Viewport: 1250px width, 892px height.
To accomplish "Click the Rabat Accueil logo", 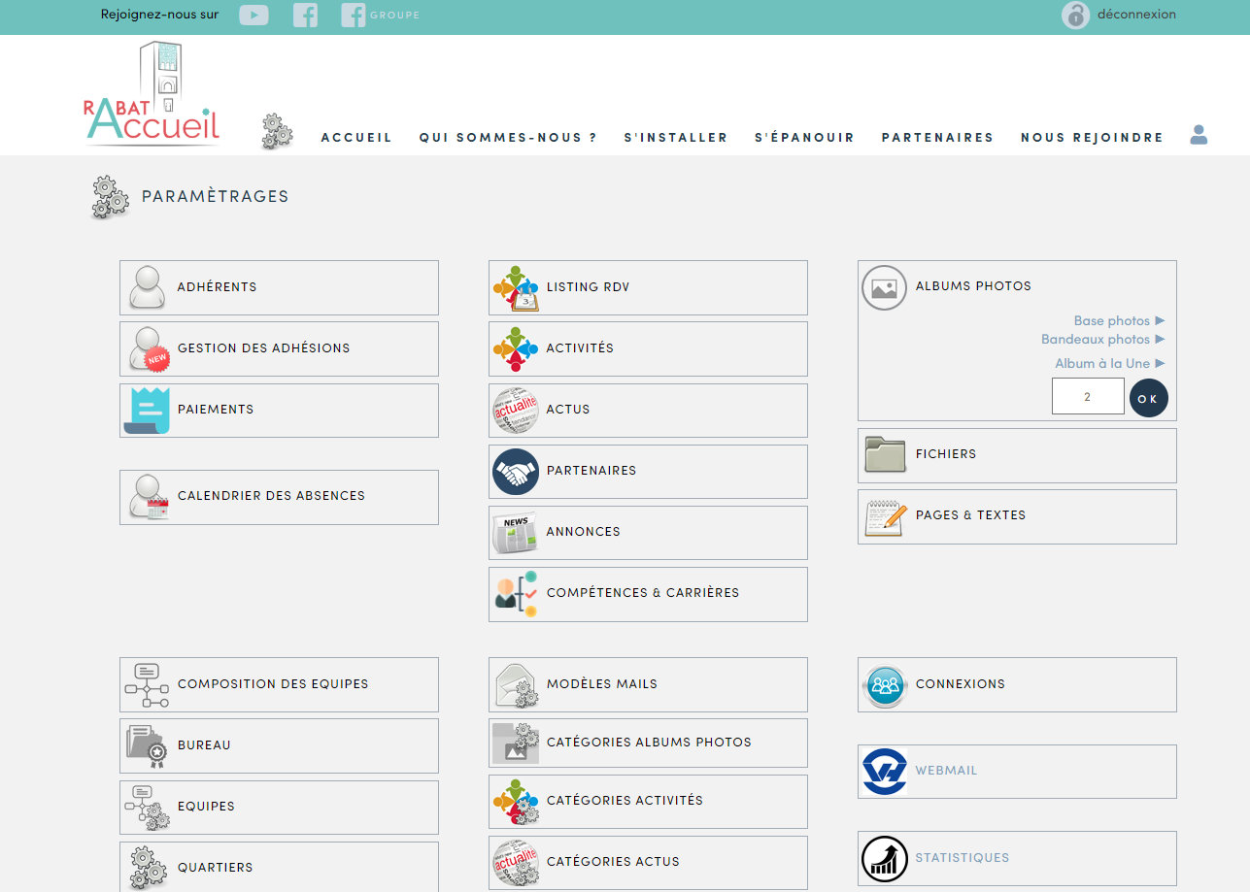I will tap(152, 95).
